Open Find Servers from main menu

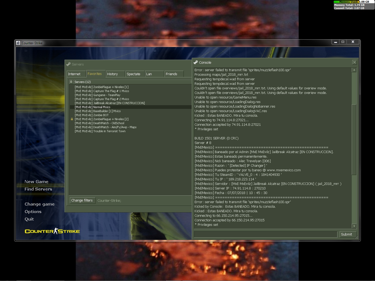point(38,189)
